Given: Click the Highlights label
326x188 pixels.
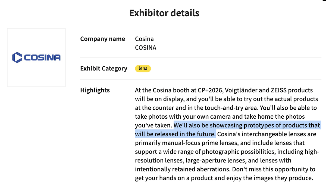Looking at the screenshot, I should click(x=95, y=90).
